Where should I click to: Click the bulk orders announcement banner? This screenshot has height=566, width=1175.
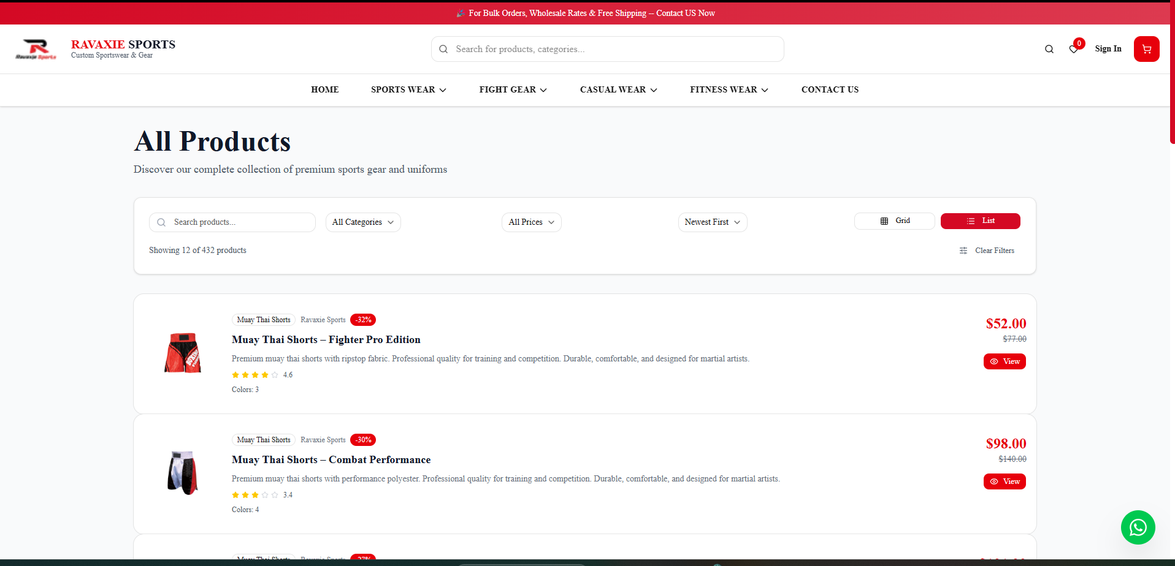pos(585,13)
